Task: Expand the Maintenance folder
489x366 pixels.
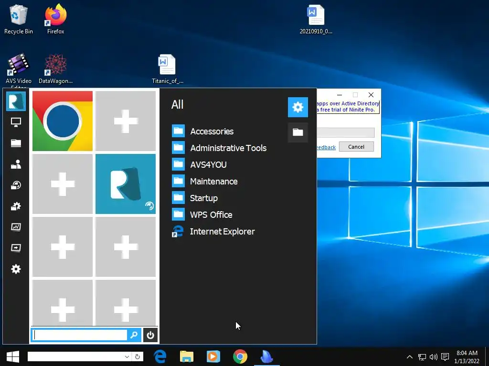Action: click(x=204, y=182)
